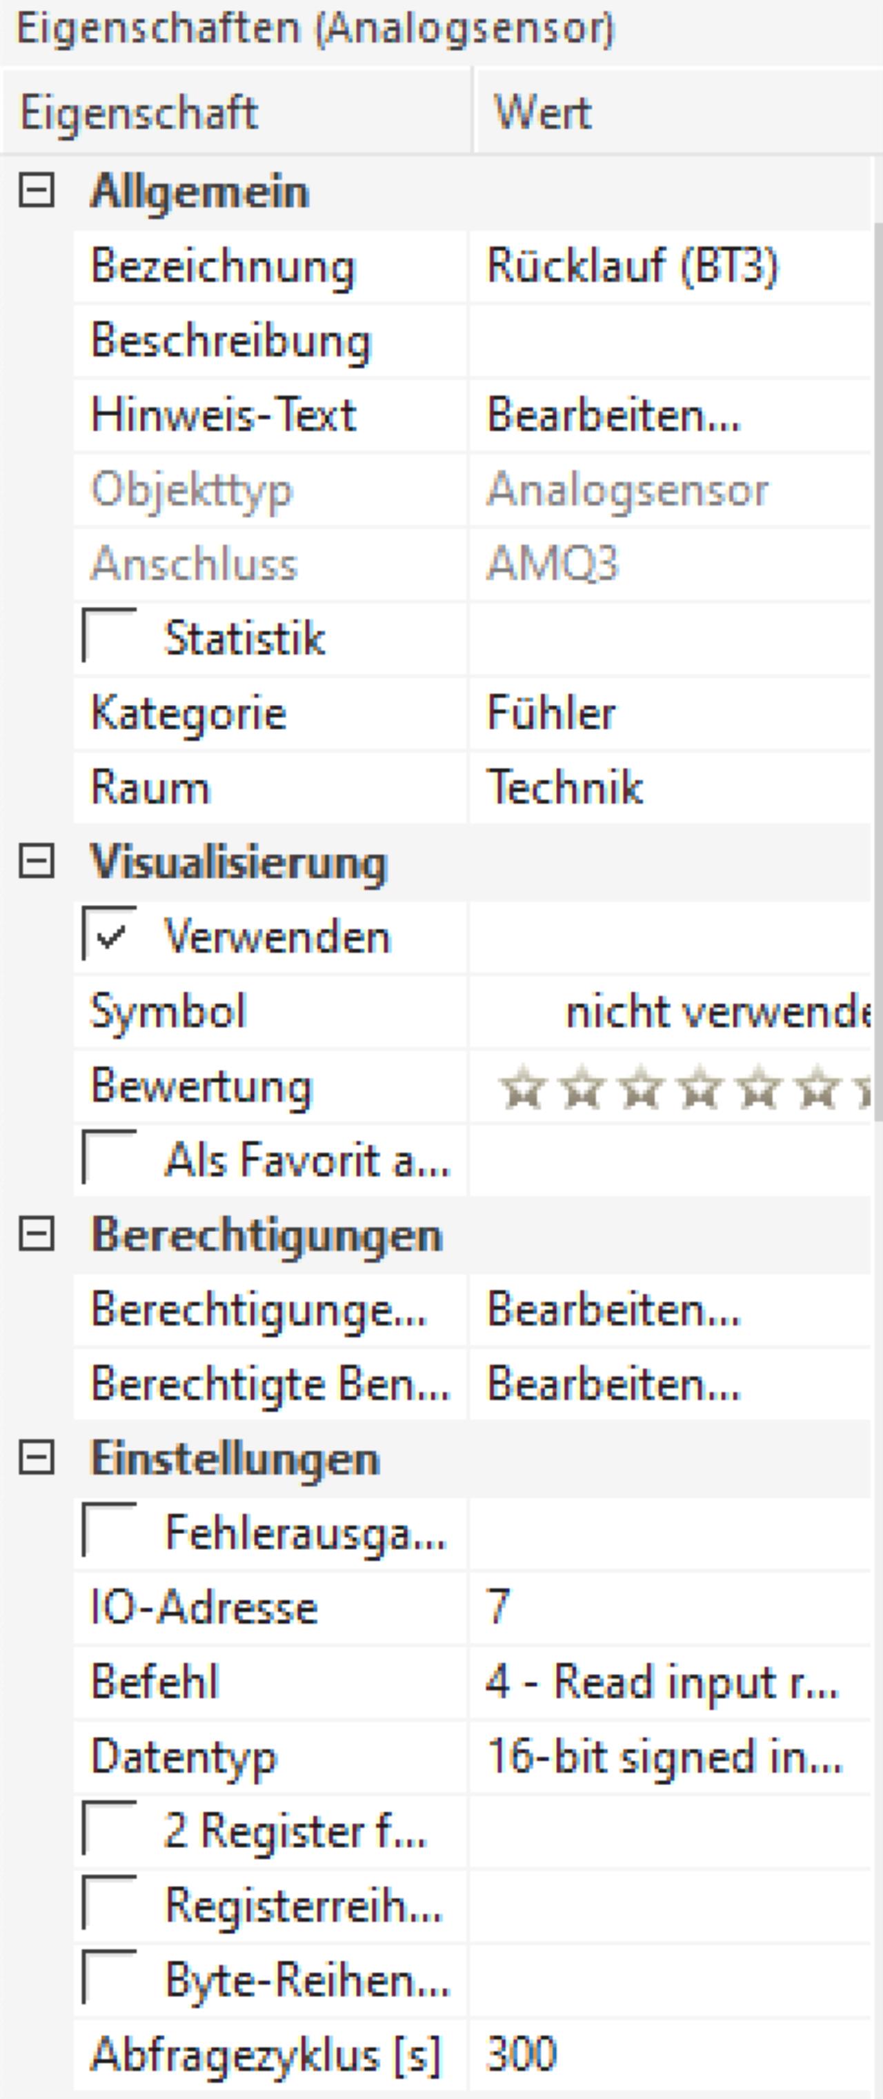Click the third Bewertung star

coord(641,1086)
